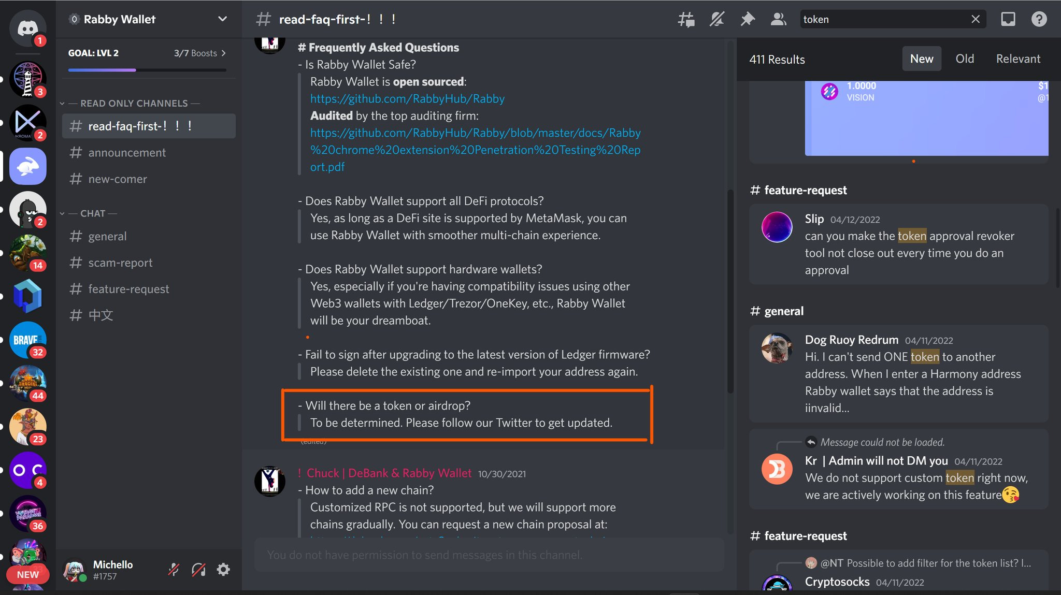This screenshot has height=595, width=1061.
Task: Open the blue cube logo server
Action: tap(27, 296)
